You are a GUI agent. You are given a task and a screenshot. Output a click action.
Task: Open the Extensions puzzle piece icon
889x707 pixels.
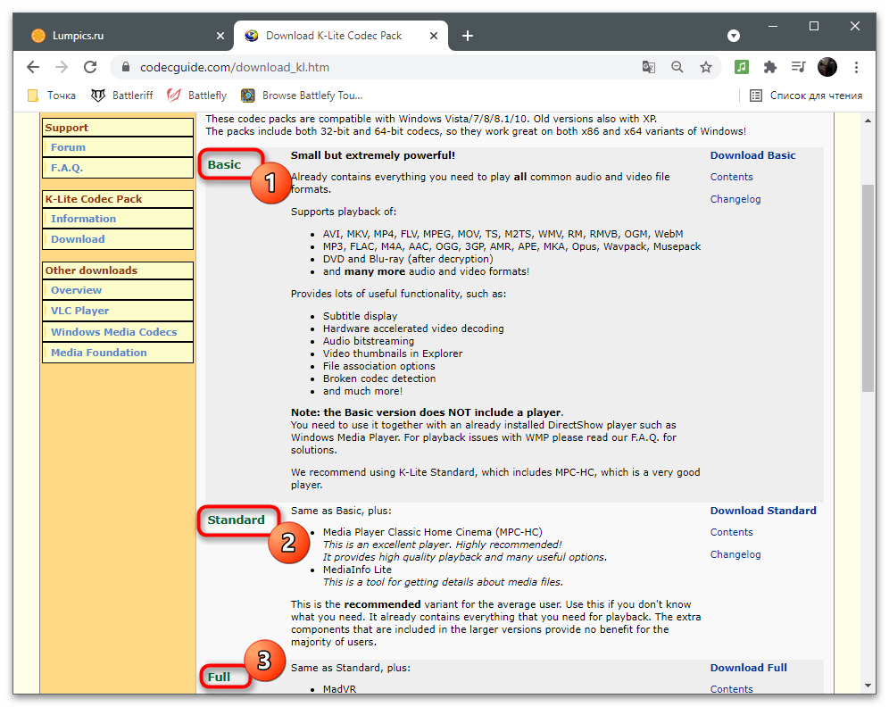[770, 68]
